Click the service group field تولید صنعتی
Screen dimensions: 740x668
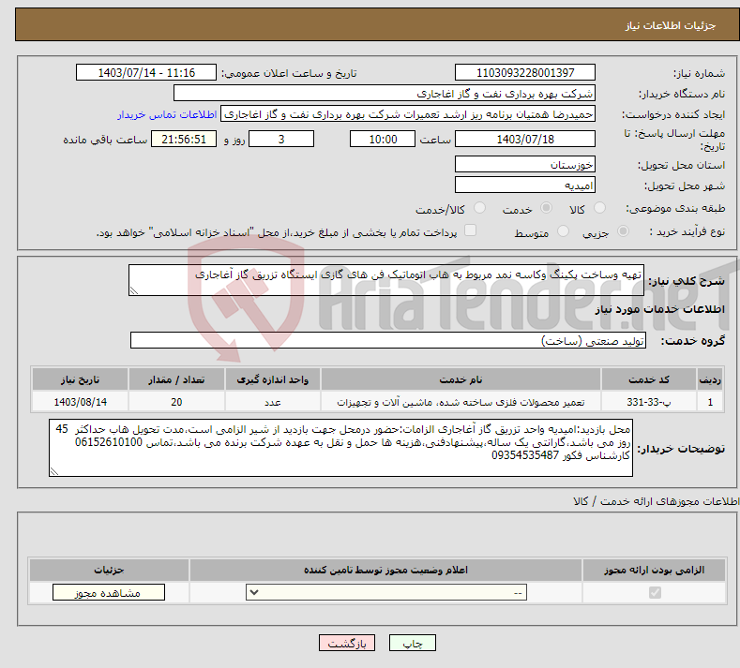388,340
